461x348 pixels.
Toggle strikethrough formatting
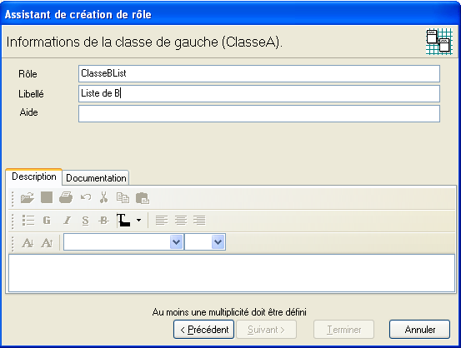point(103,221)
